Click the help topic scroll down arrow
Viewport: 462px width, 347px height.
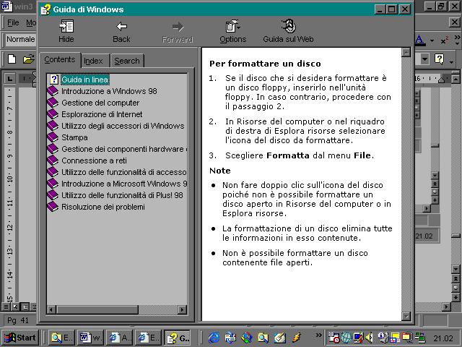coord(406,317)
